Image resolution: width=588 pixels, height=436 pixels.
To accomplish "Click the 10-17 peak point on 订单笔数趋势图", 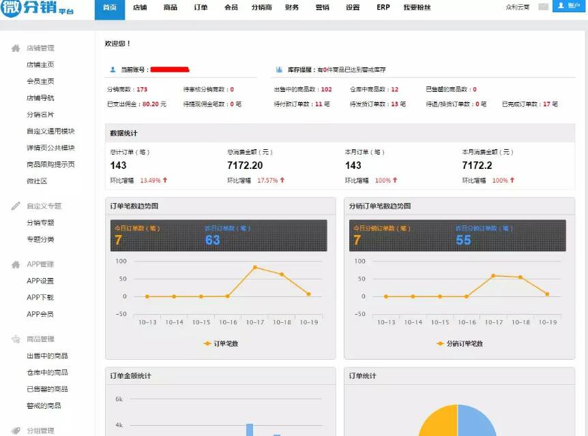I will pyautogui.click(x=254, y=267).
